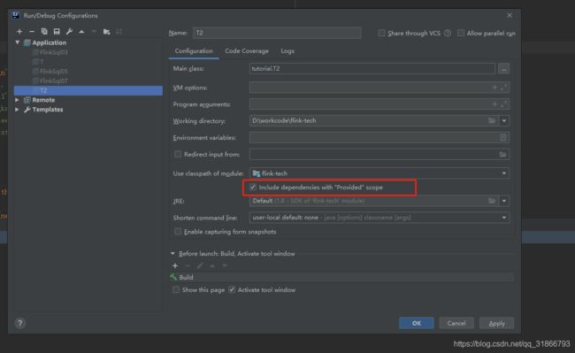Open edit templates wrench icon

point(69,32)
